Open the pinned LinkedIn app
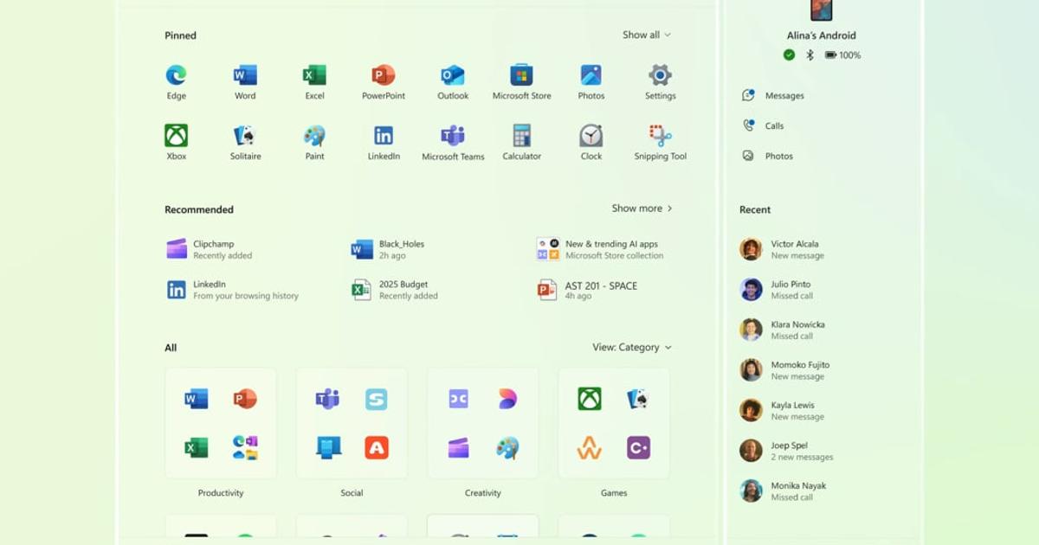The image size is (1039, 545). click(x=384, y=143)
